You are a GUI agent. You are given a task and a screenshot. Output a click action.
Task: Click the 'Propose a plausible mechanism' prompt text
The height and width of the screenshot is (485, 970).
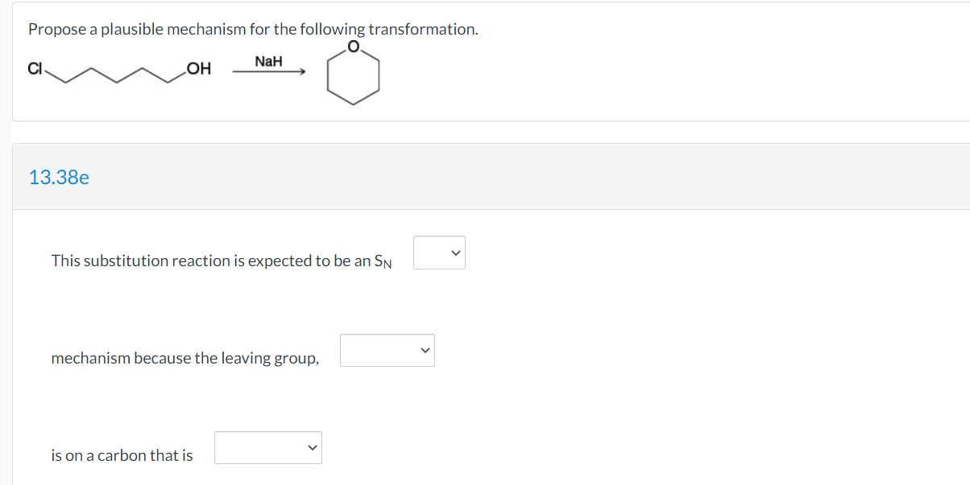pyautogui.click(x=253, y=29)
